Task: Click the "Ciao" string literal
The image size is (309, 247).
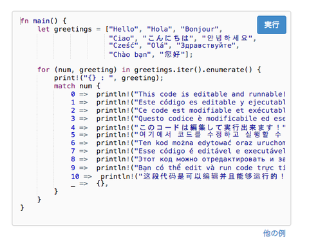Action: click(122, 38)
